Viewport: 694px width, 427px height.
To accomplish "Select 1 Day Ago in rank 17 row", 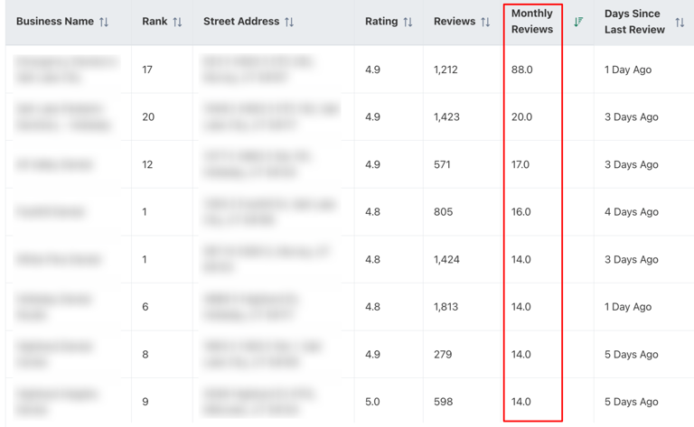I will coord(628,70).
